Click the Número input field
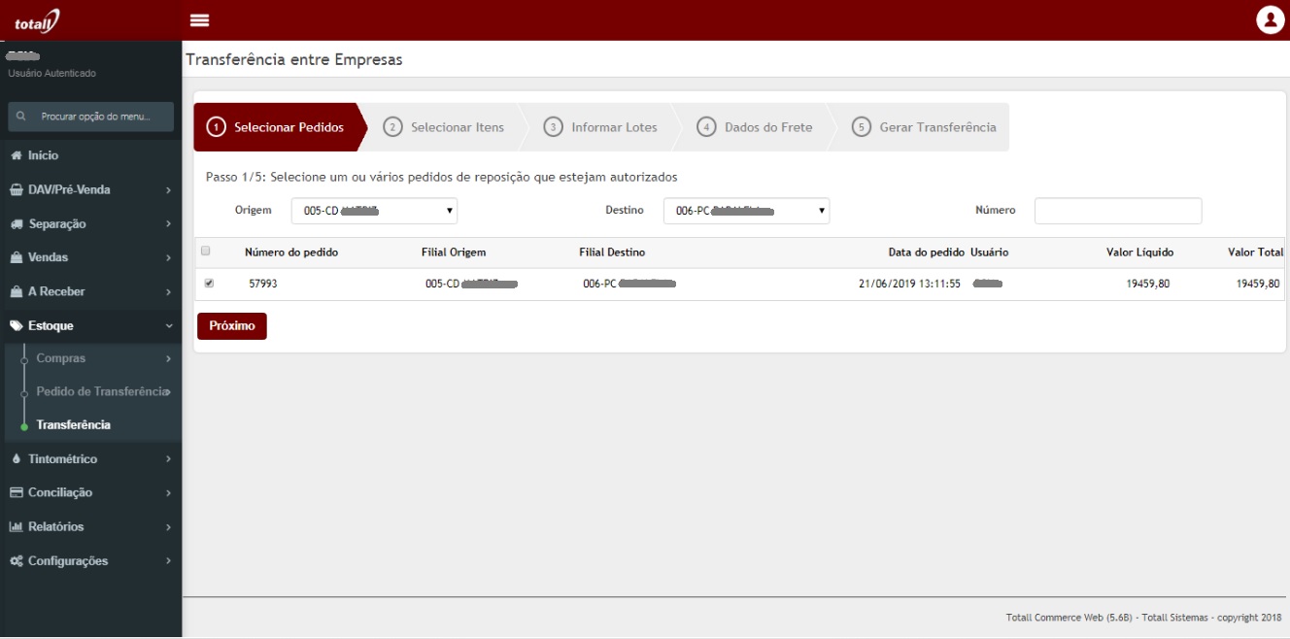Screen dimensions: 1290x639 (1118, 211)
